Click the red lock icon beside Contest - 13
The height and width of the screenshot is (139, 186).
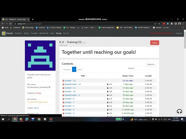tap(63, 81)
